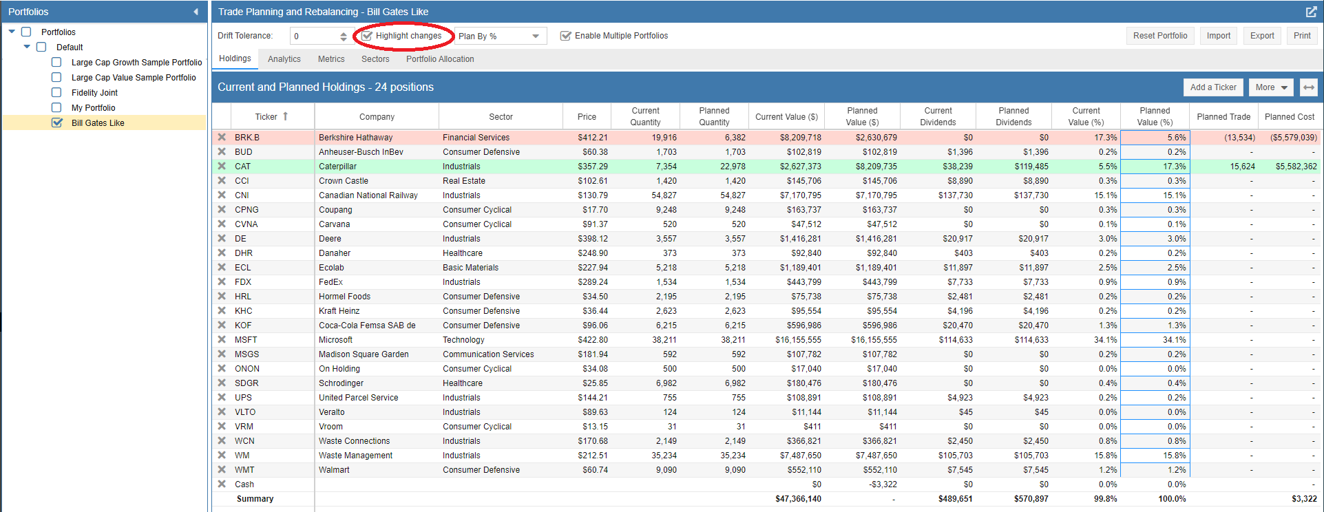The width and height of the screenshot is (1324, 512).
Task: Remove the CAT holding row
Action: point(222,166)
